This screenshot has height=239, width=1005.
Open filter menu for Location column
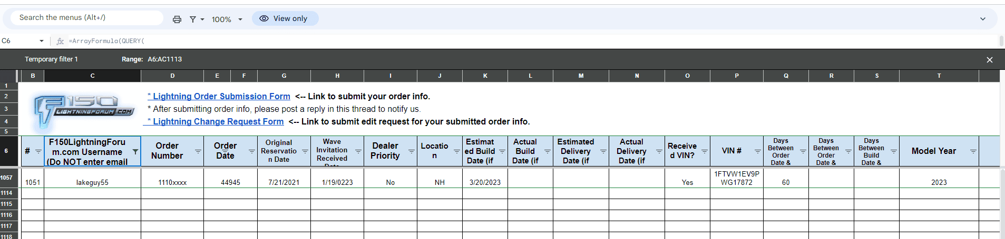coord(456,151)
